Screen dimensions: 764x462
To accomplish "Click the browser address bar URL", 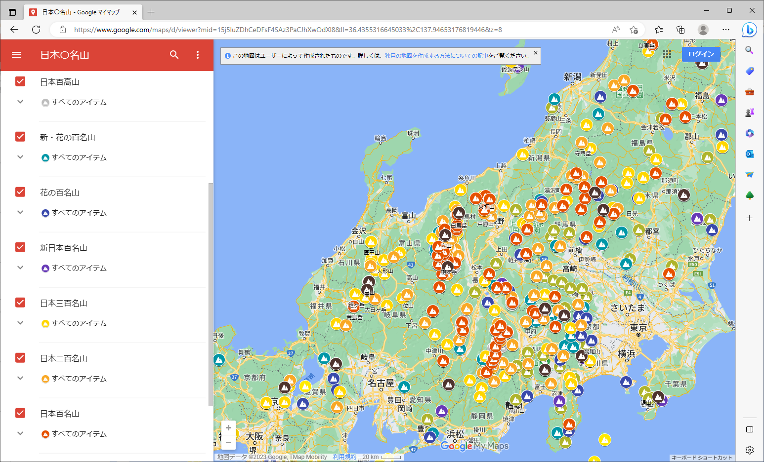I will pos(287,30).
